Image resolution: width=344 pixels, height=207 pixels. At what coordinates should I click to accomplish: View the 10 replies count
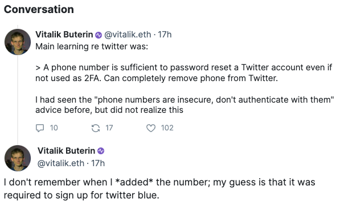tap(54, 128)
